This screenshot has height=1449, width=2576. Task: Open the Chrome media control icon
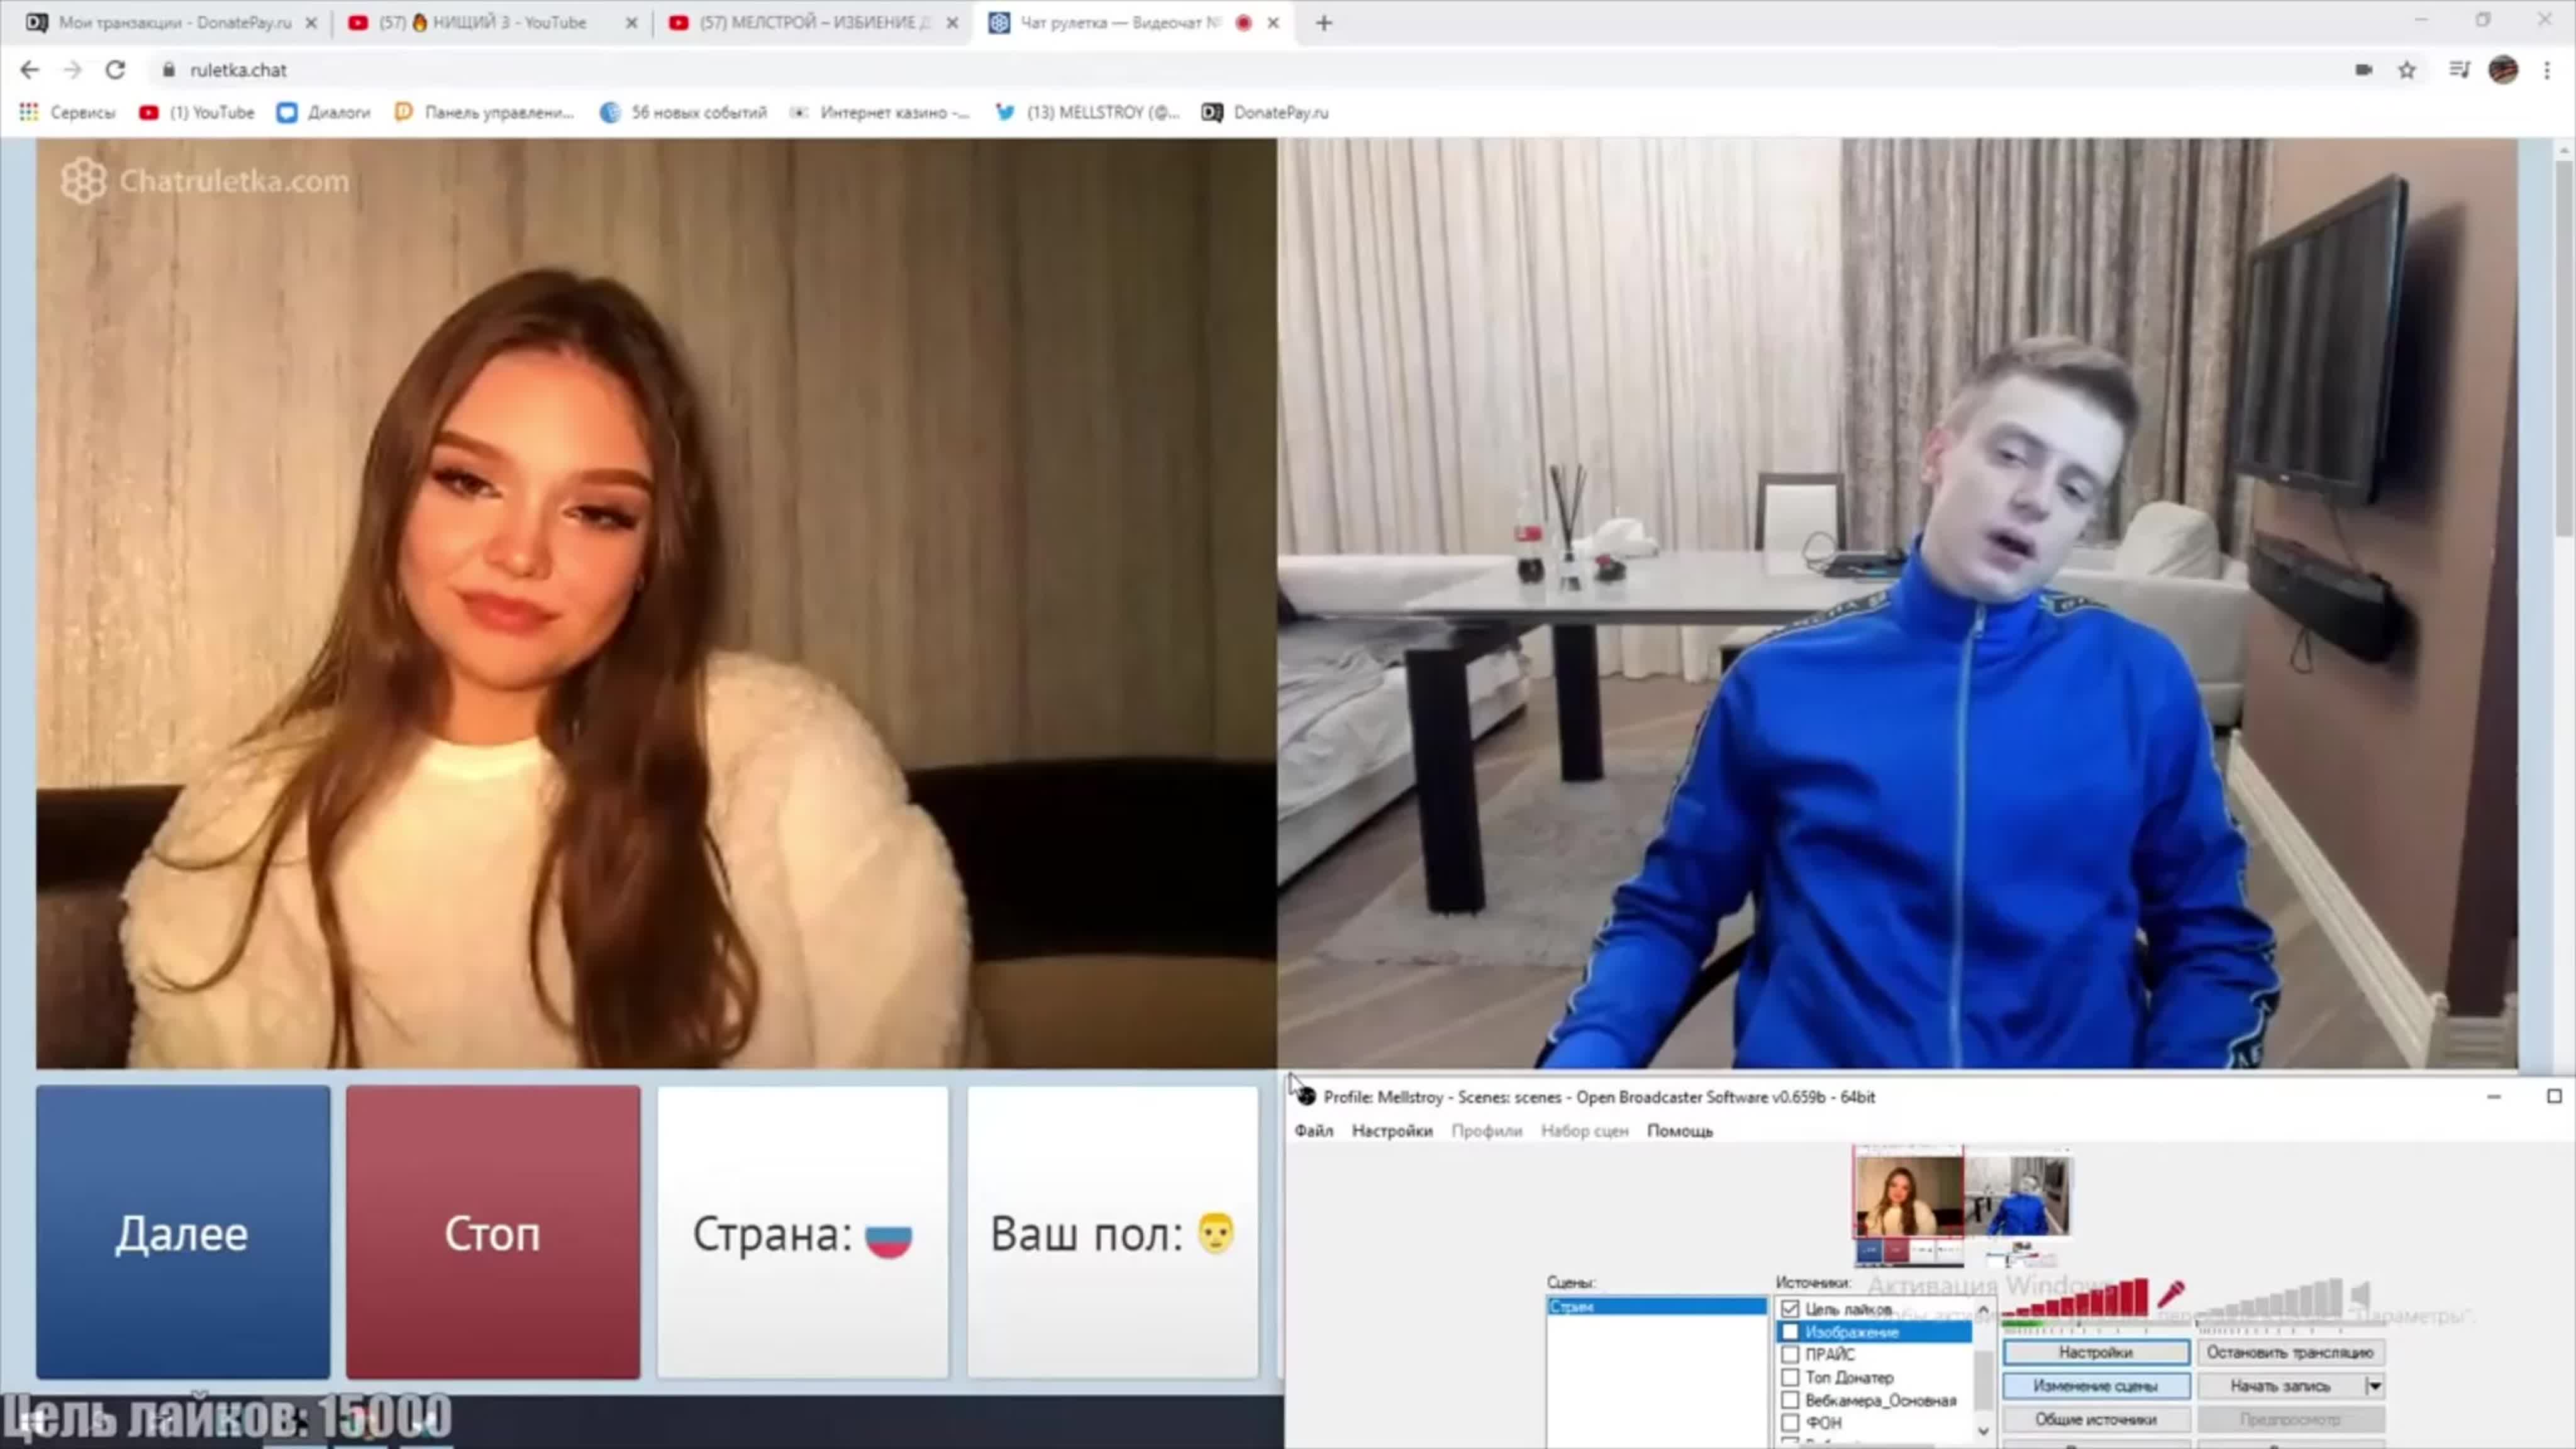tap(2459, 70)
